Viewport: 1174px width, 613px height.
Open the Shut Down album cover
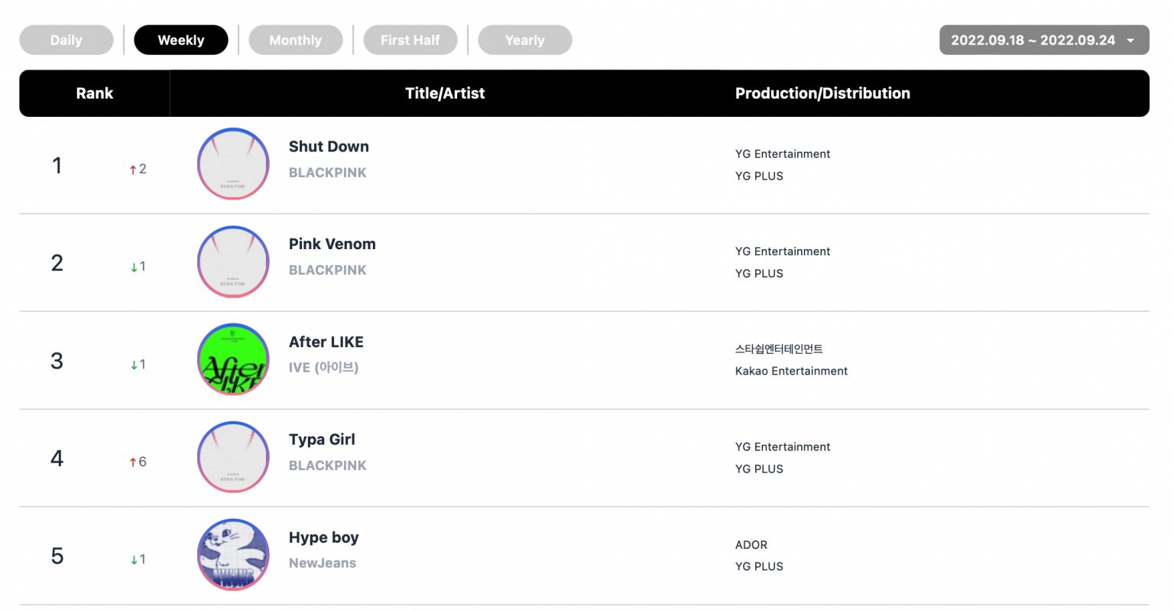tap(233, 164)
